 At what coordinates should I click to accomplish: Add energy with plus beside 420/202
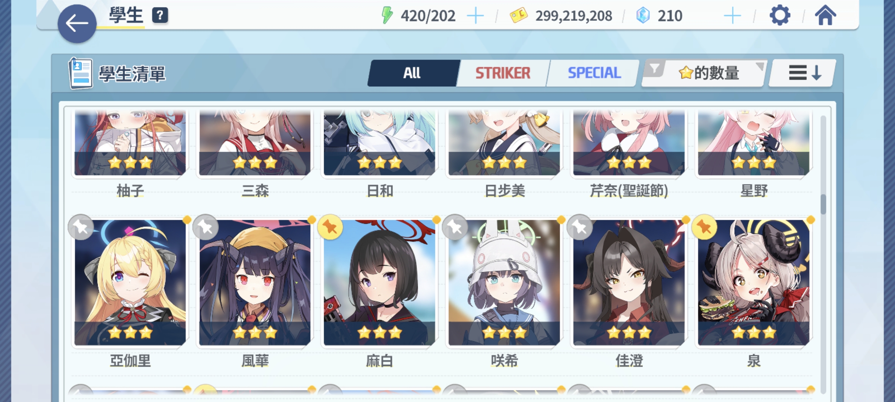(475, 16)
